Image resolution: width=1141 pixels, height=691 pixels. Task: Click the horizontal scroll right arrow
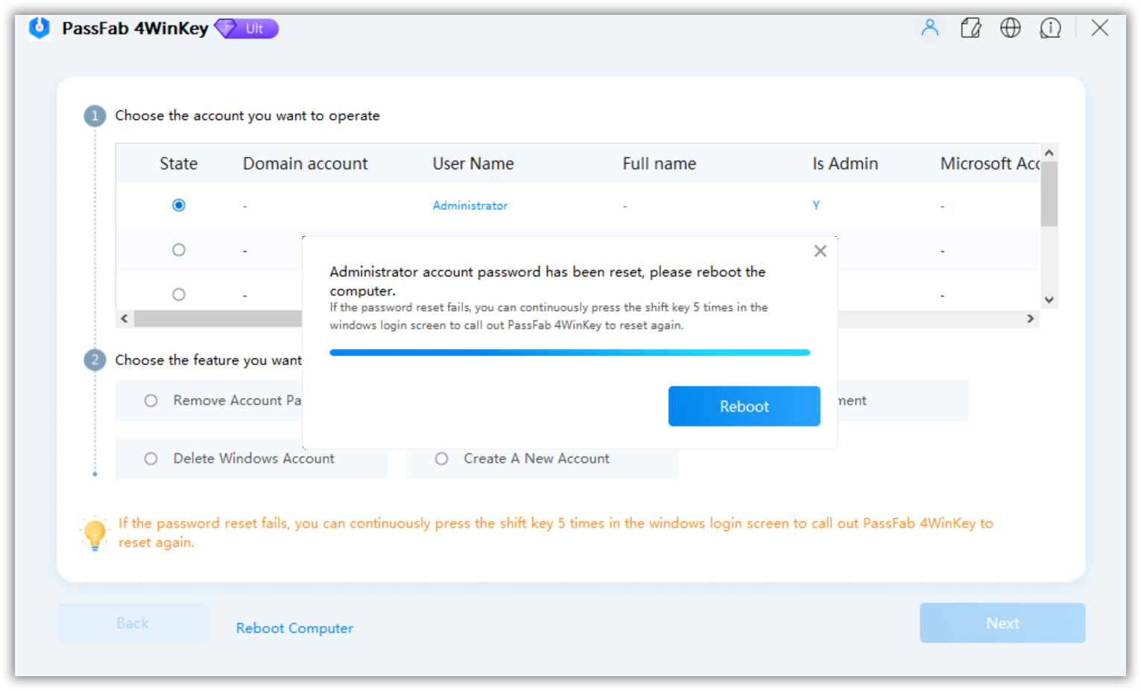pyautogui.click(x=1031, y=318)
